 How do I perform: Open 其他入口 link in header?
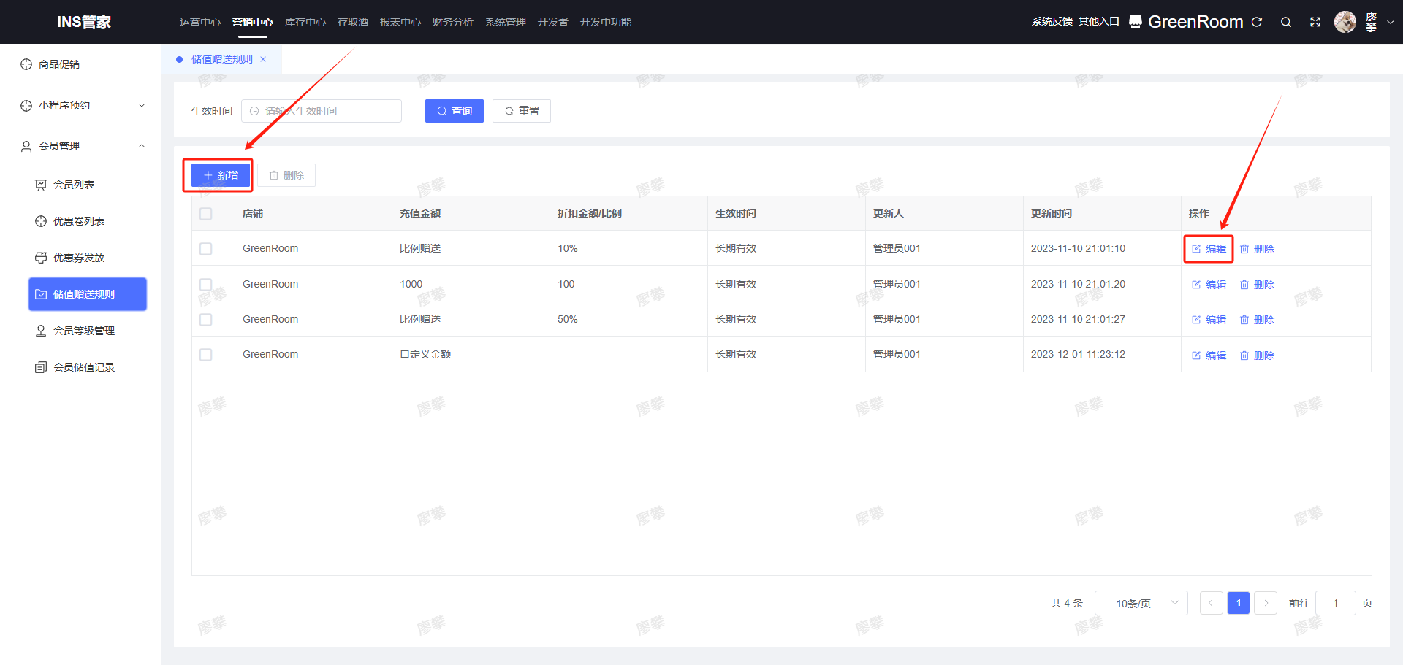coord(1099,22)
